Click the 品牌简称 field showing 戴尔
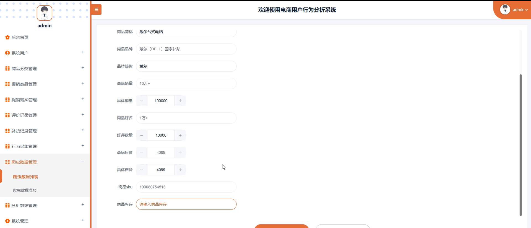531x228 pixels. [x=186, y=66]
